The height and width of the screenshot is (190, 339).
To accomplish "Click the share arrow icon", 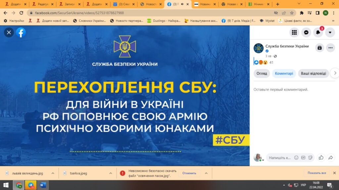I will coord(330,158).
